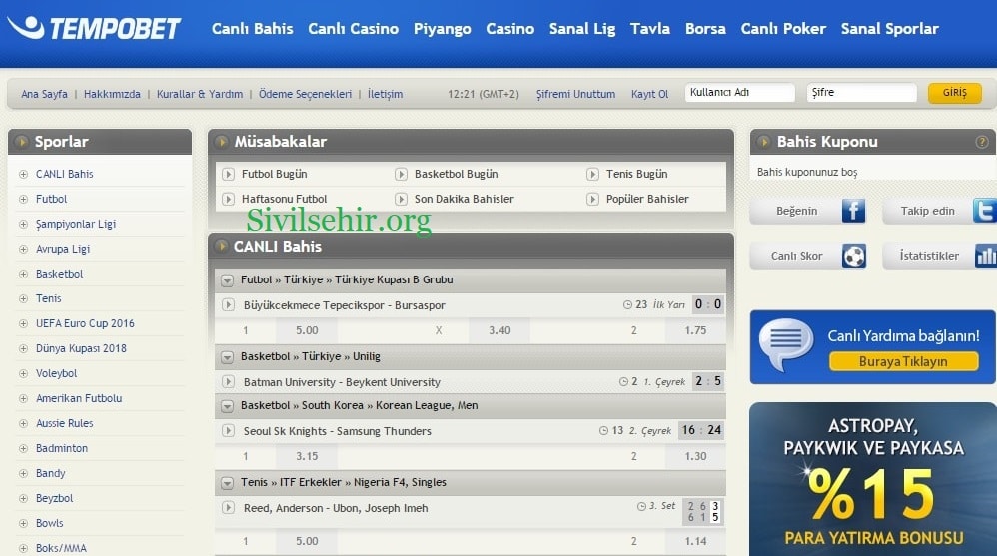Viewport: 997px width, 556px height.
Task: Open the Sanal Lig top menu
Action: 582,29
